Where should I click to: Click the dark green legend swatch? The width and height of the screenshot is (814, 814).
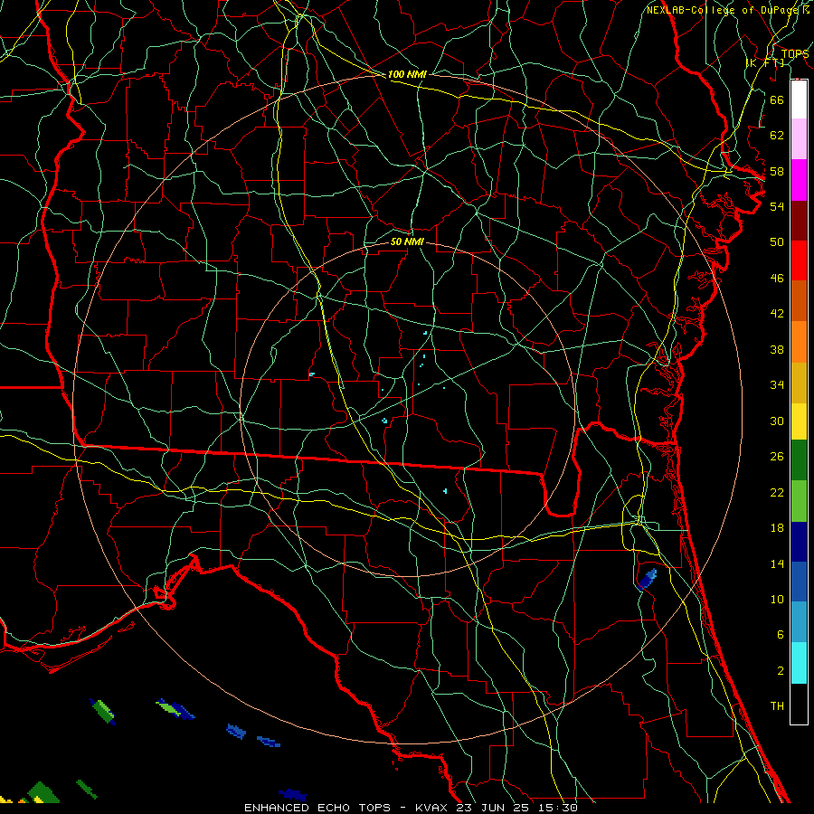(799, 460)
